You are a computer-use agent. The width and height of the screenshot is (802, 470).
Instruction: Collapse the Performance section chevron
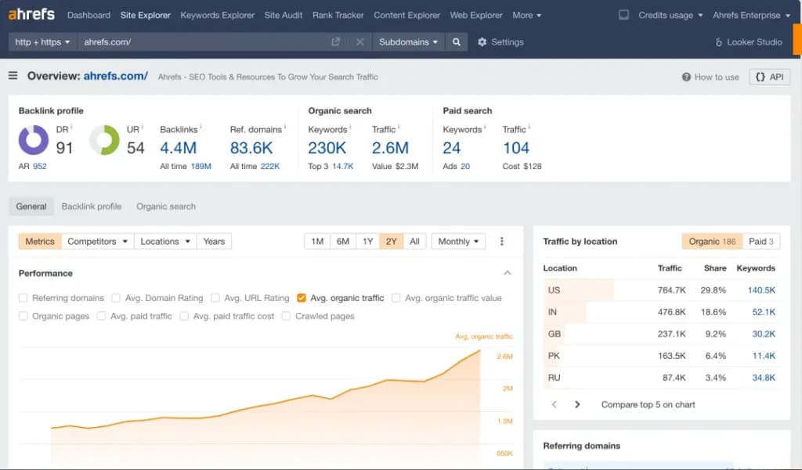click(508, 273)
